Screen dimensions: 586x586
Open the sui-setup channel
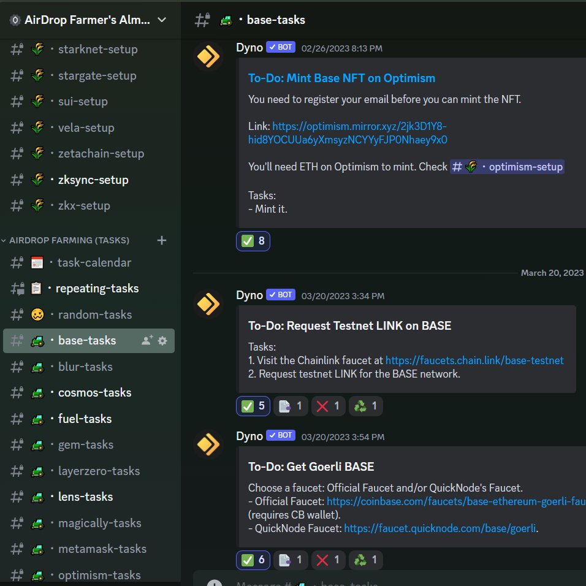[89, 102]
